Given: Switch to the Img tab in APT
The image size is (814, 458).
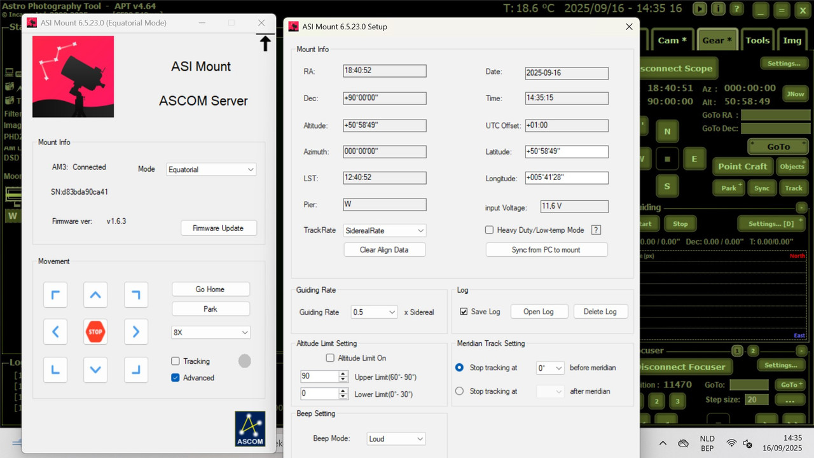Looking at the screenshot, I should (x=792, y=40).
